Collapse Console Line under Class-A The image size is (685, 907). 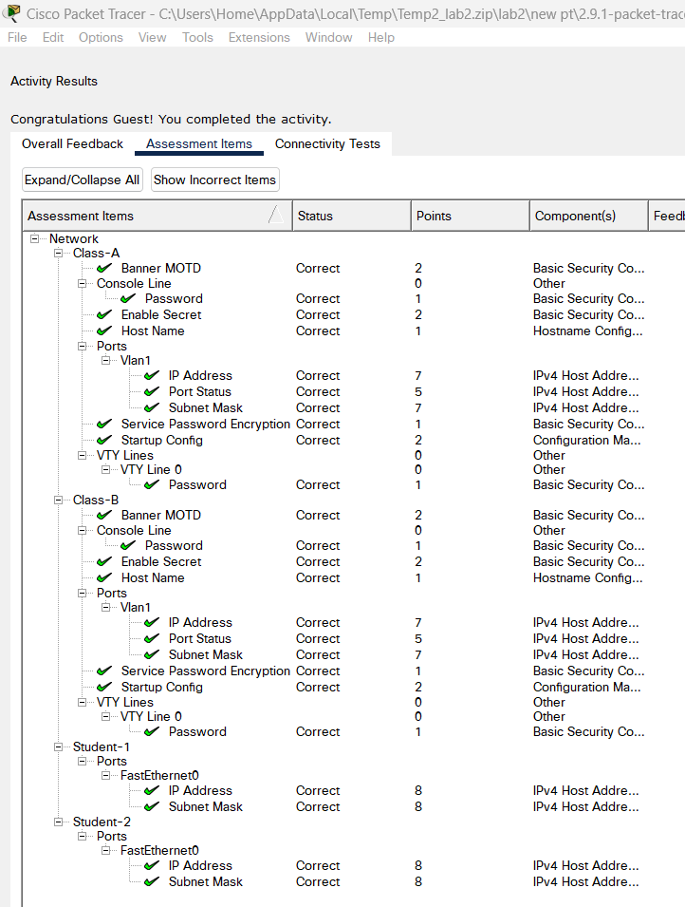coord(83,283)
